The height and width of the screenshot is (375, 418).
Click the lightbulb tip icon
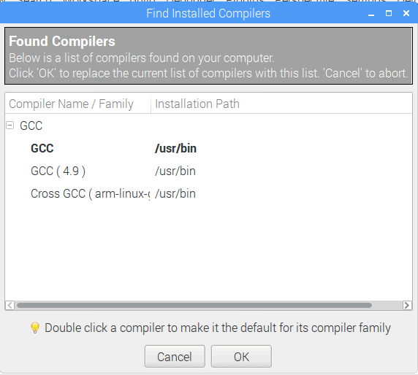click(35, 328)
